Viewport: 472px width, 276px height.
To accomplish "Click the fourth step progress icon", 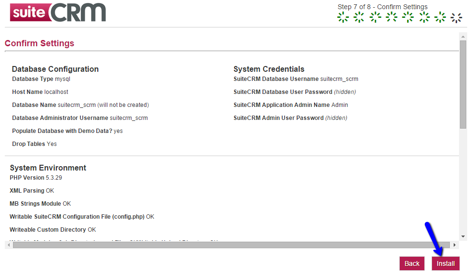I will pos(392,17).
